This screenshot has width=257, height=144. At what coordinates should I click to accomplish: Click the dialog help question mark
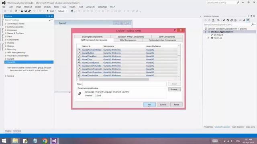point(175,30)
